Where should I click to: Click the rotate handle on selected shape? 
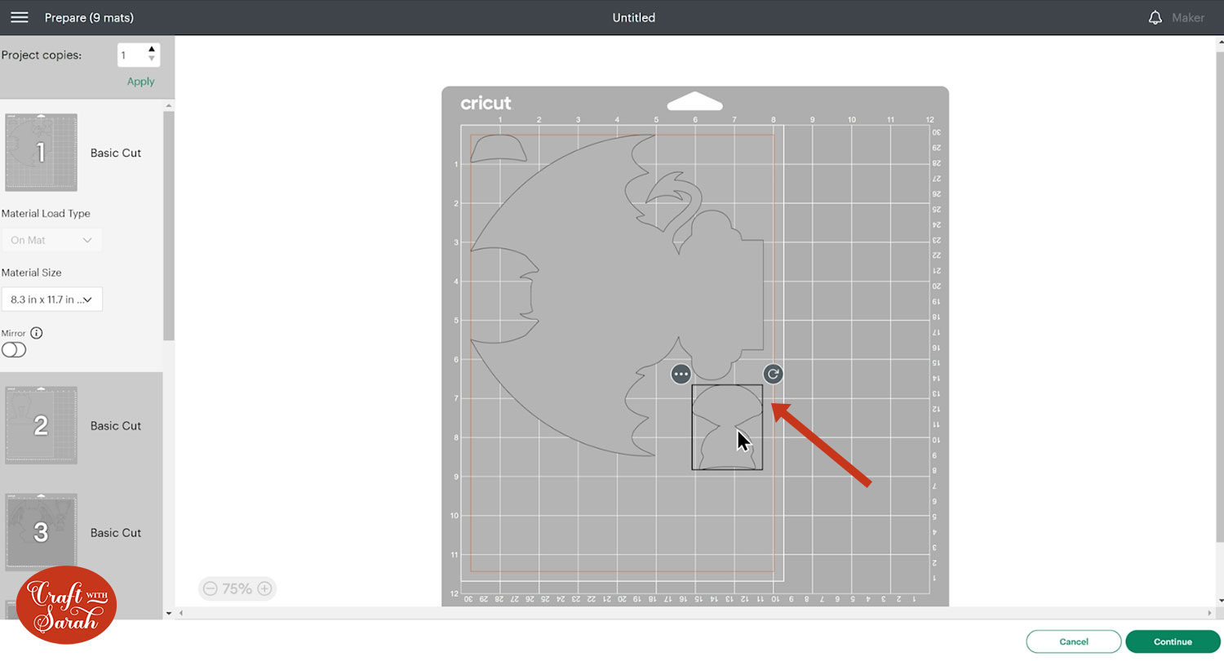click(x=773, y=374)
